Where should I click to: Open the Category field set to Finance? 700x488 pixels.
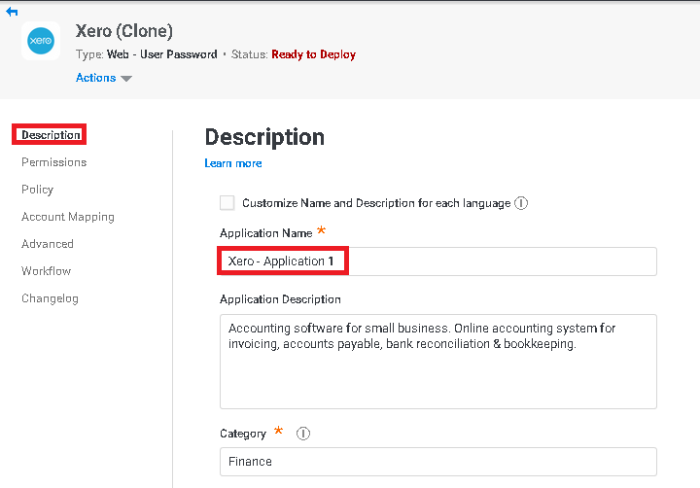click(437, 462)
